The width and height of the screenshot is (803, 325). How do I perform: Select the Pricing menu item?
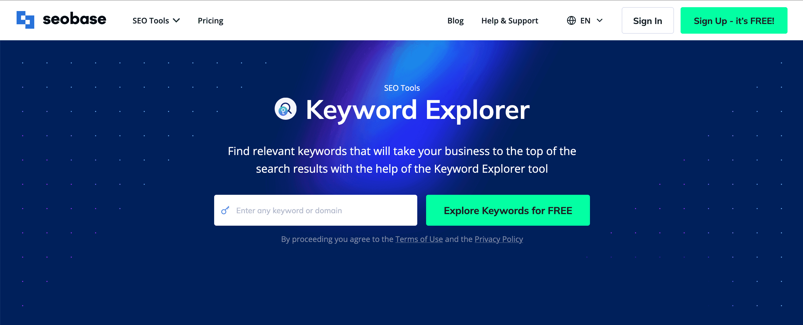click(x=211, y=20)
